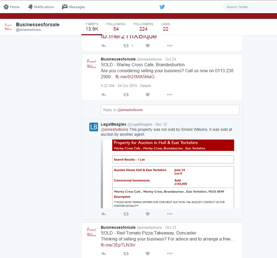Click the 9:22 AM - 24 Oct 2015 timestamp
277x258 pixels.
coord(119,86)
